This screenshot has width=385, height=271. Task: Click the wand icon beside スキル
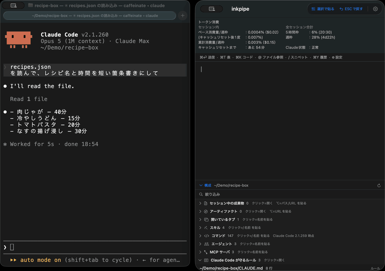(206, 228)
